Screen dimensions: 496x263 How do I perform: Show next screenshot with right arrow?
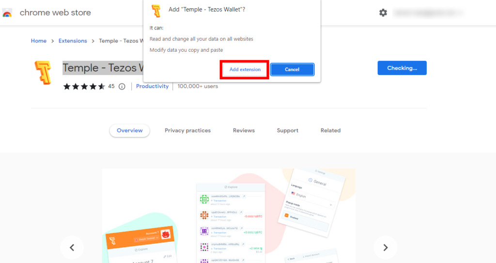pyautogui.click(x=385, y=248)
